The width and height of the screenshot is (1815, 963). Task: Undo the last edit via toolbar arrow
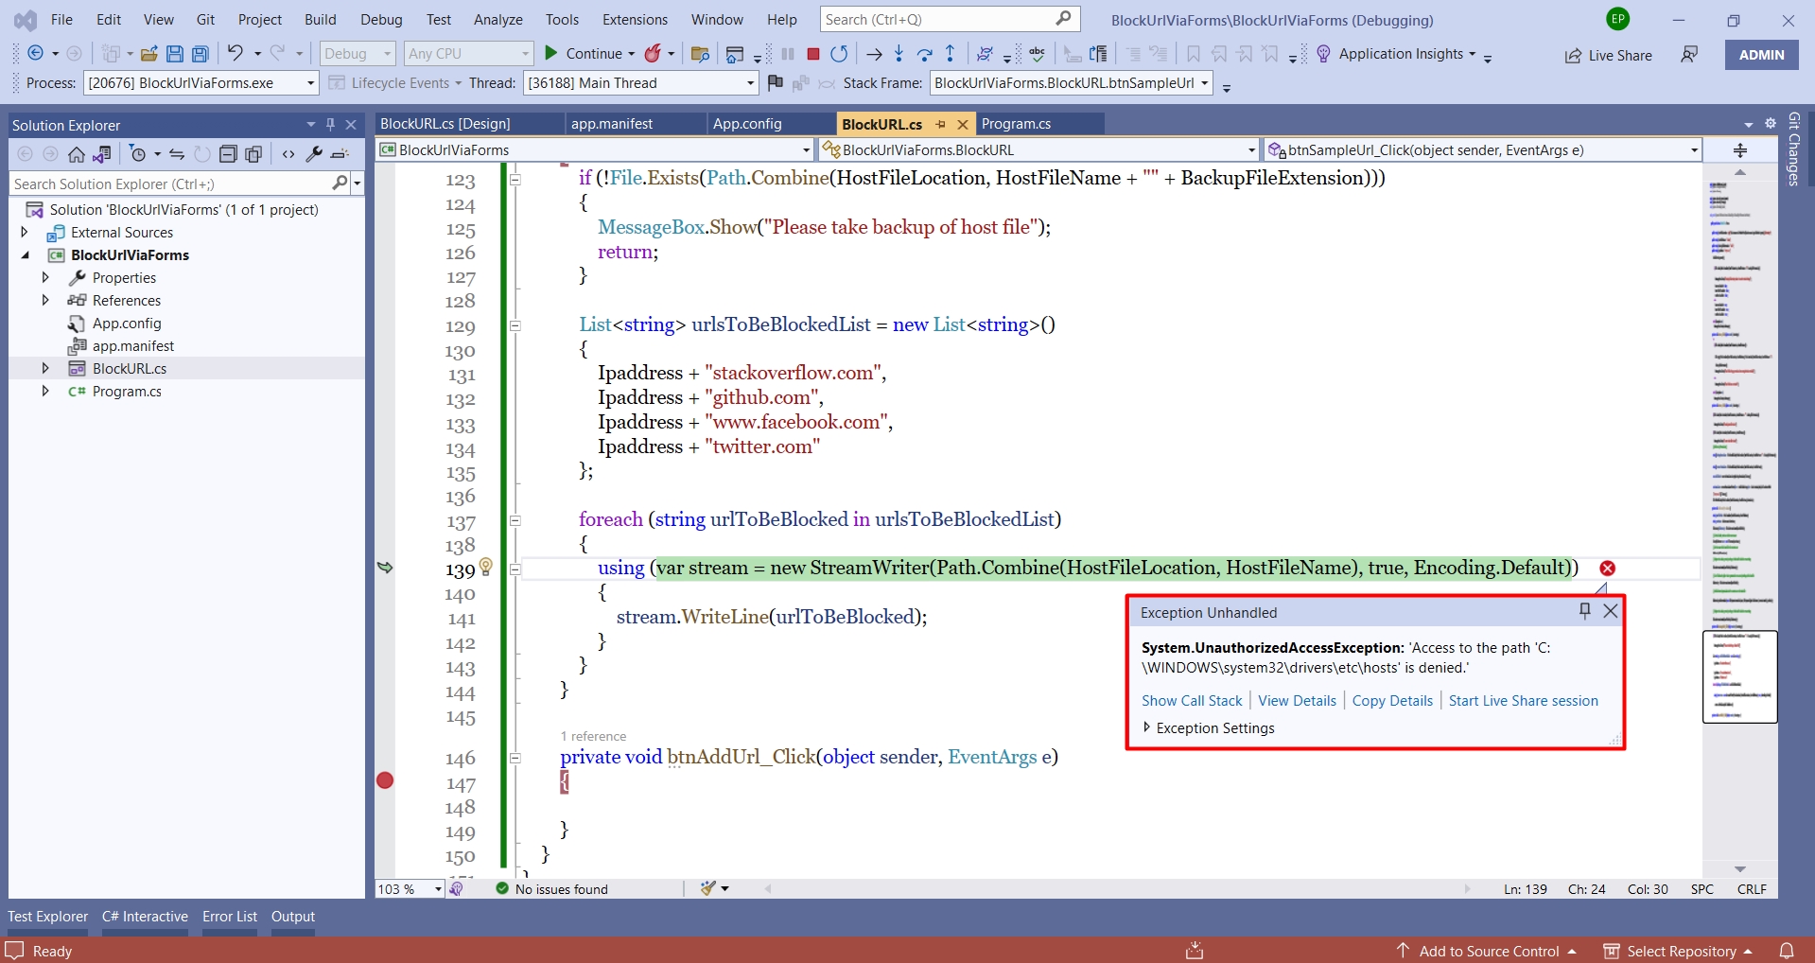click(x=235, y=53)
